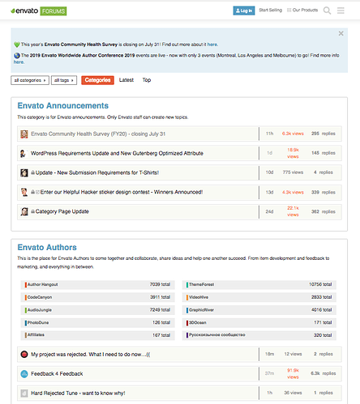Click '22.1k views' on Category Page Update row

pos(293,211)
